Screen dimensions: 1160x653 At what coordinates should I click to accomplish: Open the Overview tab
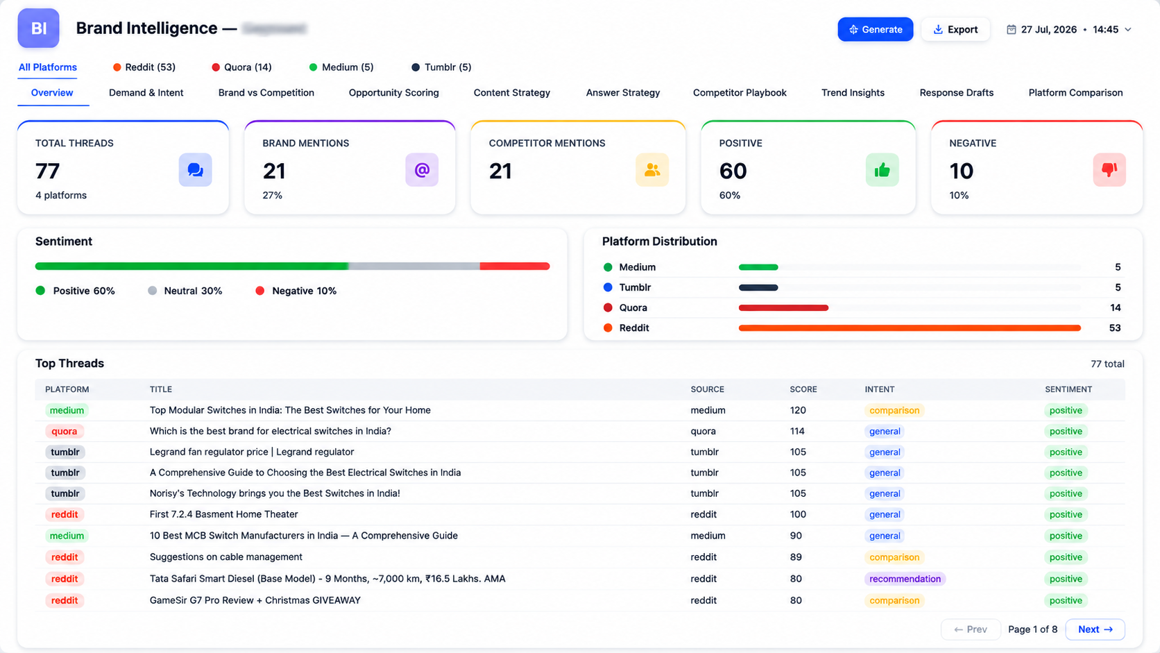pos(52,92)
